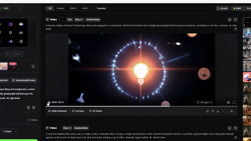Select the Audio tab
251x141 pixels.
click(85, 8)
